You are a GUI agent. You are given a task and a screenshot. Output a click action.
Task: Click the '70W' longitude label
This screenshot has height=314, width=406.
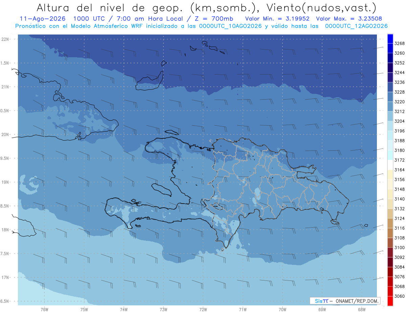(x=283, y=310)
